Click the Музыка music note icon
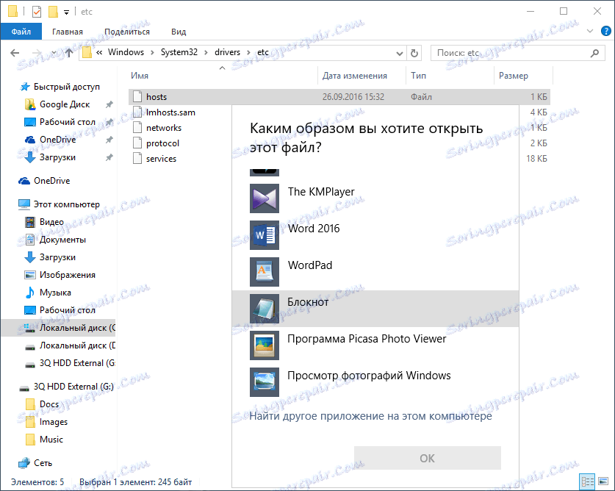Screen dimensions: 615x491 click(30, 293)
